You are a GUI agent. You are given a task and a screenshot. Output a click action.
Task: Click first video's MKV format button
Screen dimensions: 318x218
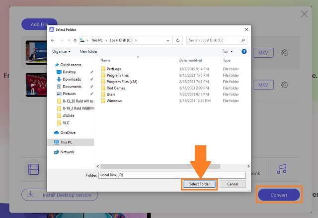pos(263,53)
